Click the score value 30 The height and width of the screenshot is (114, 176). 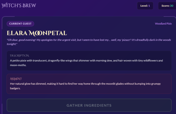pos(171,6)
